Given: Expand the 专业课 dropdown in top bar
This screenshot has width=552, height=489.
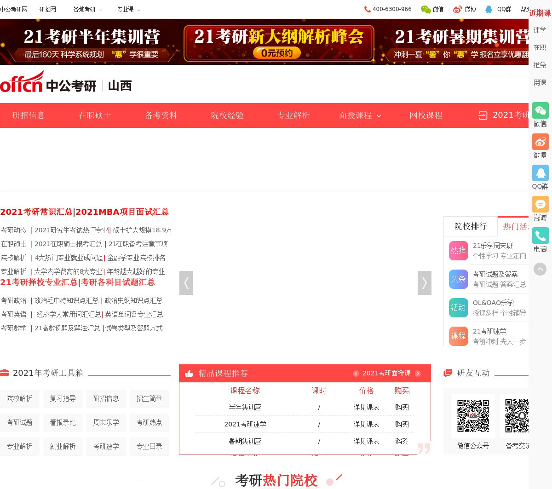Looking at the screenshot, I should pos(128,9).
